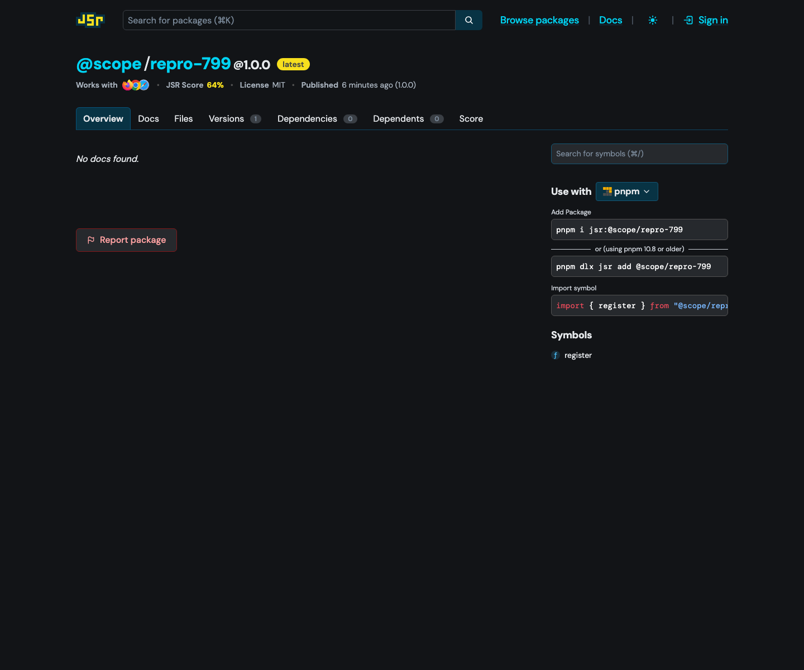
Task: Click the latest version badge
Action: point(293,64)
